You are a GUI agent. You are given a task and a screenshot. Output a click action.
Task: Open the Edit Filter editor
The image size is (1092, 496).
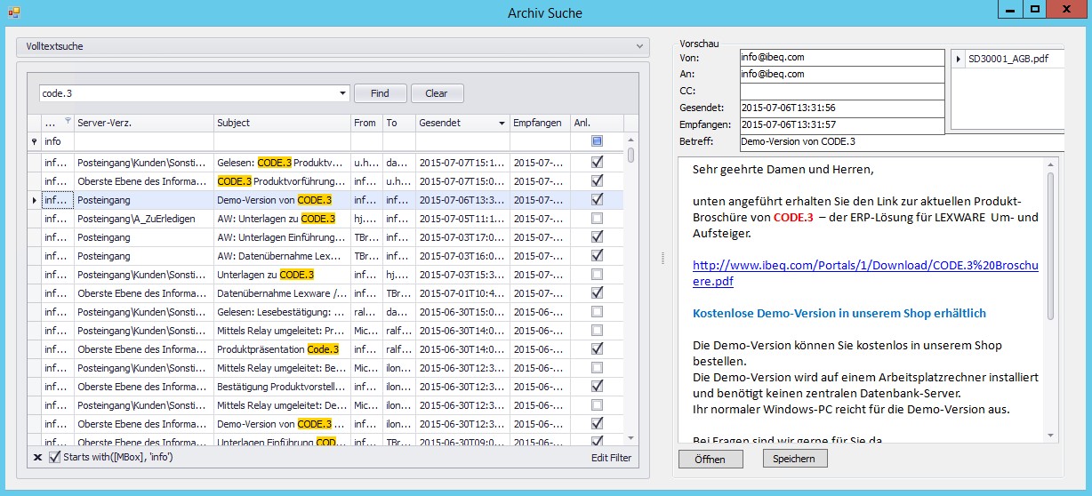pyautogui.click(x=611, y=457)
